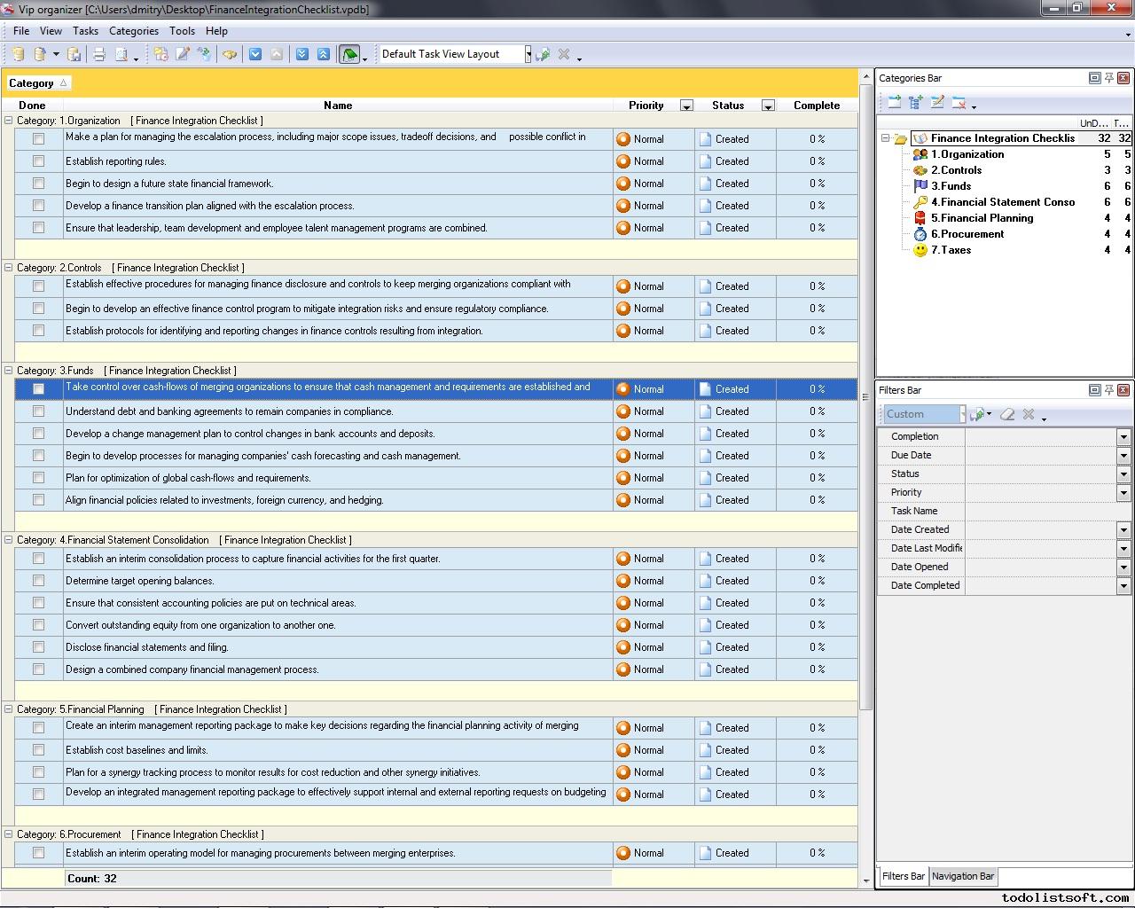1135x908 pixels.
Task: Click the Edit Task pencil icon in toolbar
Action: coord(183,54)
